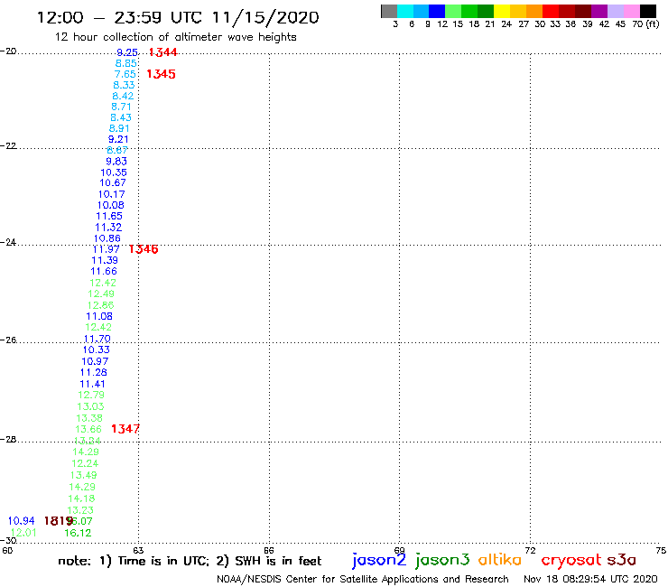
Task: Click the wave height value 10.35
Action: pos(114,172)
